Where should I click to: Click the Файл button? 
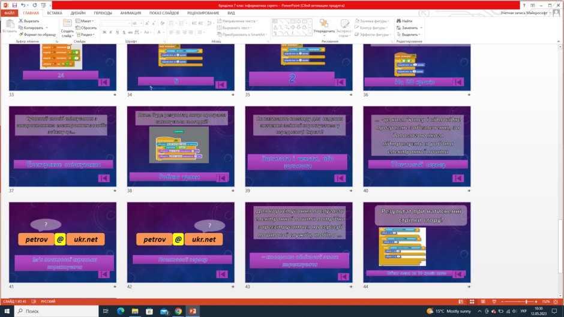pos(10,13)
